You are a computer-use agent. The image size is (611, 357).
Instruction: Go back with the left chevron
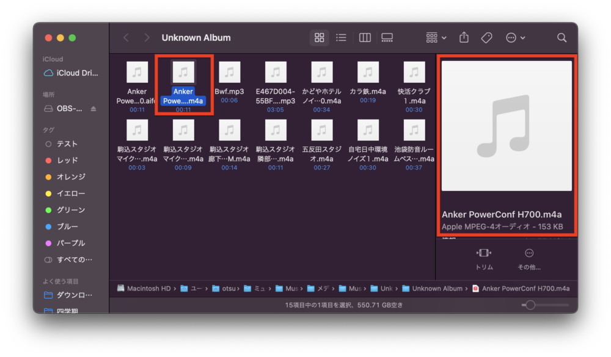click(126, 38)
